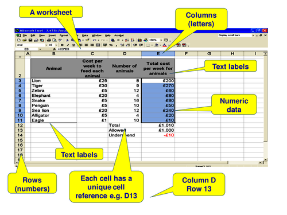
Task: Open the Help menu
Action: coord(108,36)
